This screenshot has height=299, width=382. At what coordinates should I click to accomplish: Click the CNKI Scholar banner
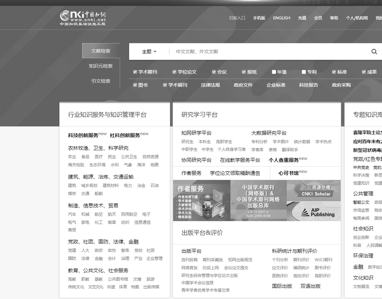(314, 190)
